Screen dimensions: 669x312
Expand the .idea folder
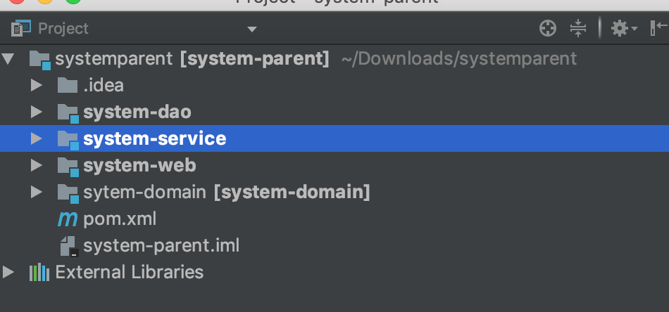[x=37, y=86]
